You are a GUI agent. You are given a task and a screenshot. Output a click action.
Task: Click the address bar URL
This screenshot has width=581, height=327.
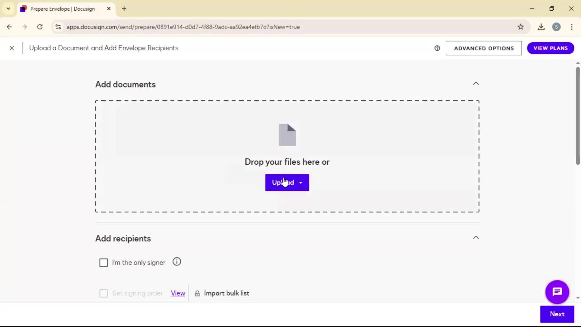(x=183, y=27)
